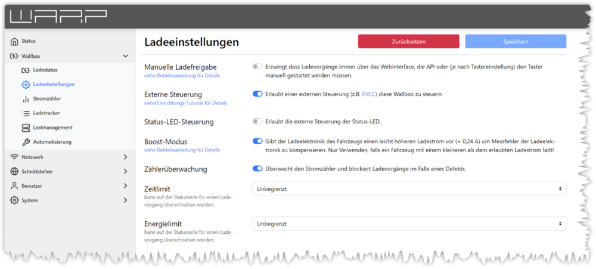Click the Netzwerk wifi icon
Image resolution: width=596 pixels, height=269 pixels.
click(14, 157)
